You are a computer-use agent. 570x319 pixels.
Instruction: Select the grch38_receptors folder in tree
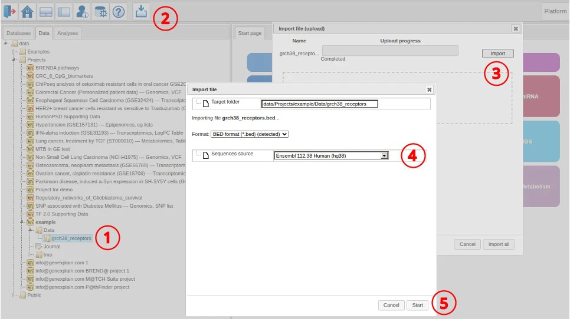tap(71, 238)
